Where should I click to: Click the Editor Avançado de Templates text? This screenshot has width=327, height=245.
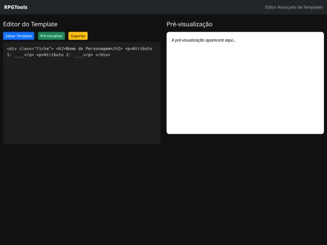[294, 7]
